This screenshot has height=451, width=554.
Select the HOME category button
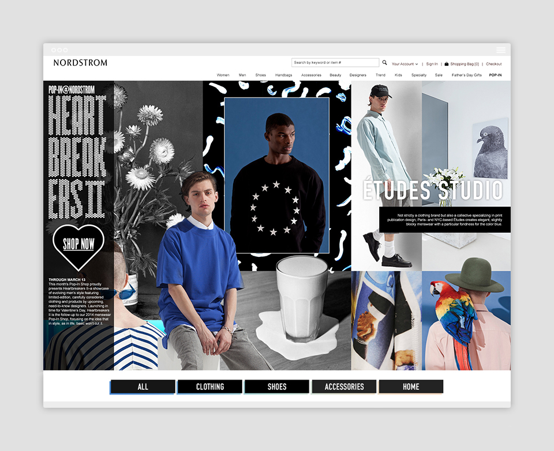(411, 387)
